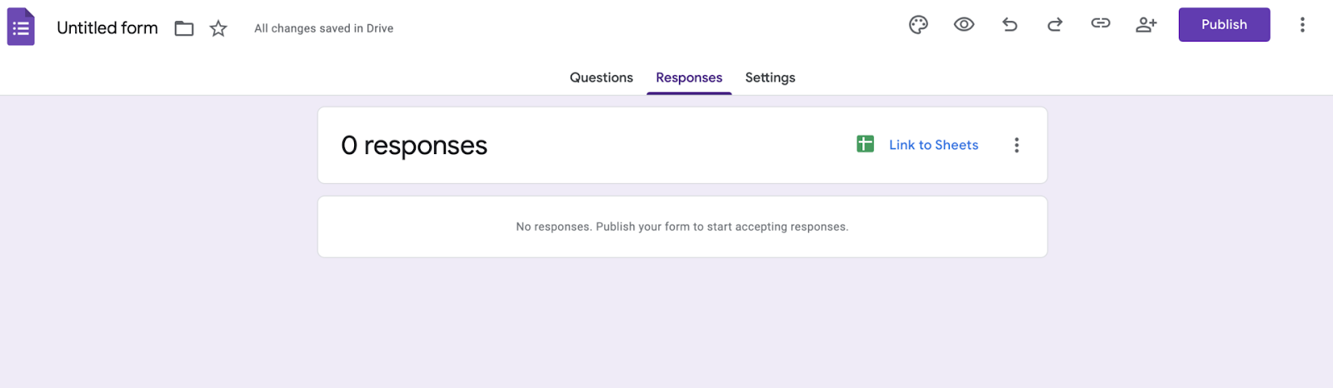Open the move to folder icon
The image size is (1333, 388).
click(x=184, y=28)
